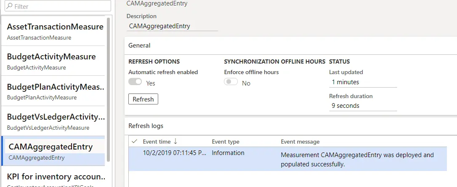457x187 pixels.
Task: Click the Refresh button
Action: [143, 99]
